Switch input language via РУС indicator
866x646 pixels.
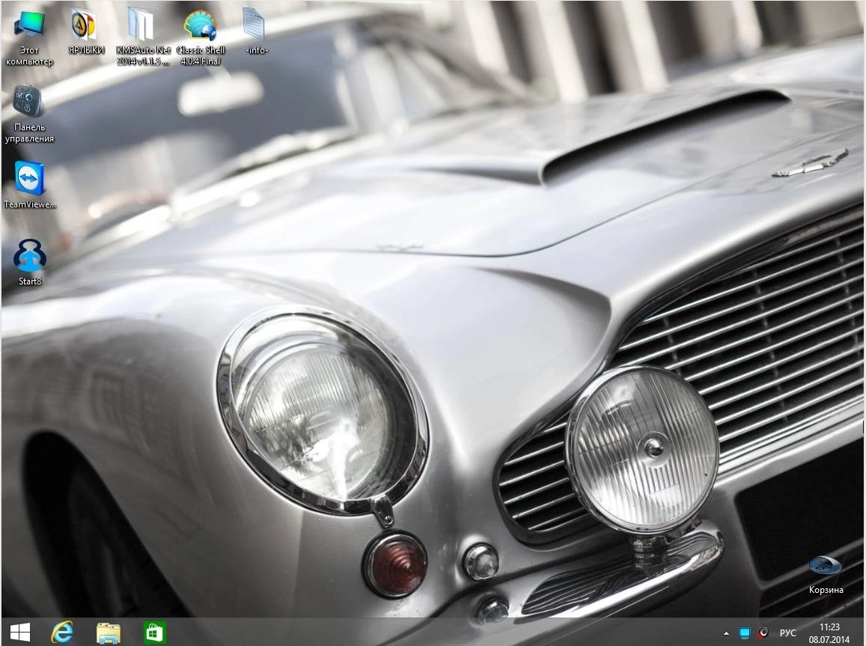(x=787, y=633)
